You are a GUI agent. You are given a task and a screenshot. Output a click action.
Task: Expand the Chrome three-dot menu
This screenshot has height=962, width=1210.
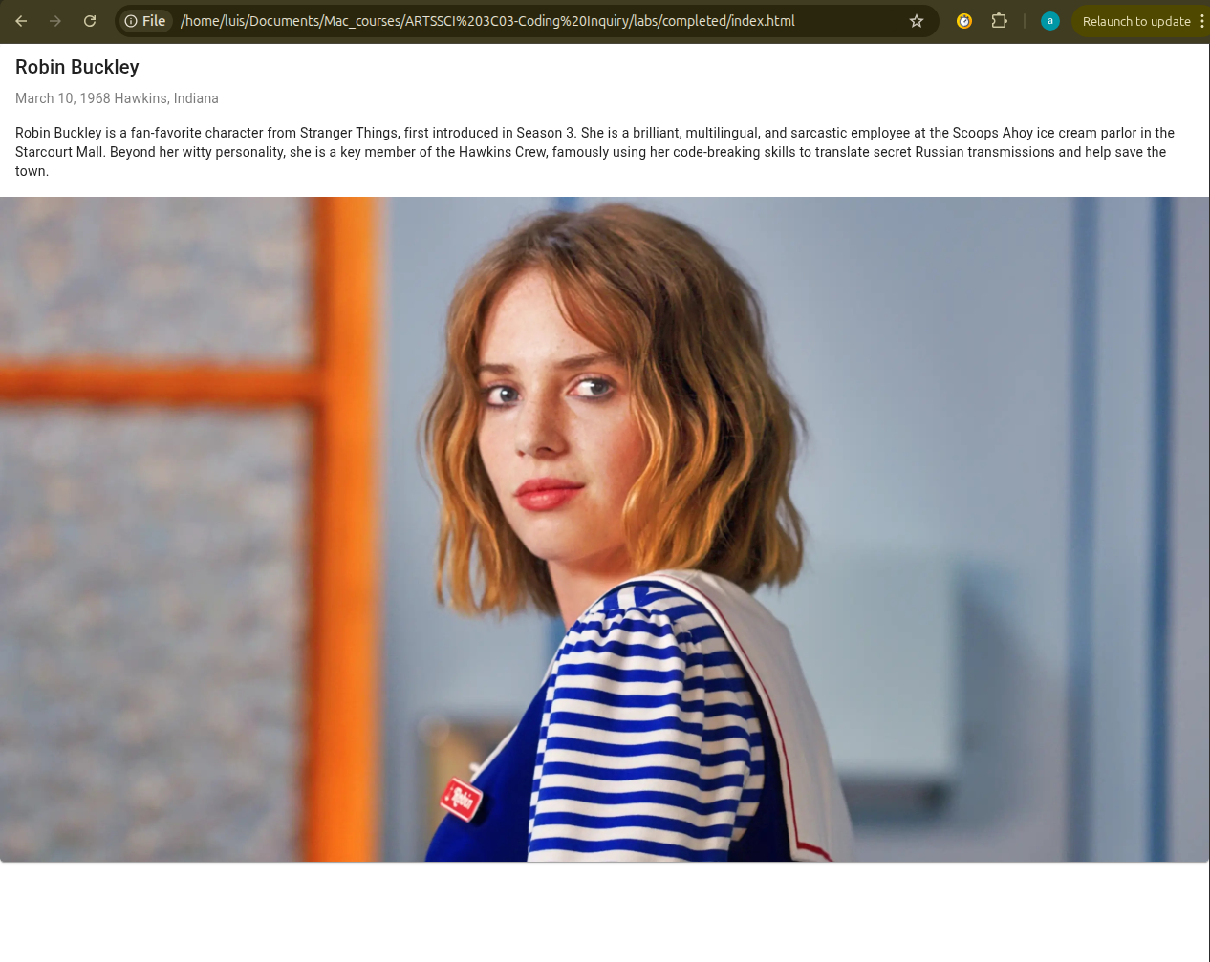click(1201, 21)
